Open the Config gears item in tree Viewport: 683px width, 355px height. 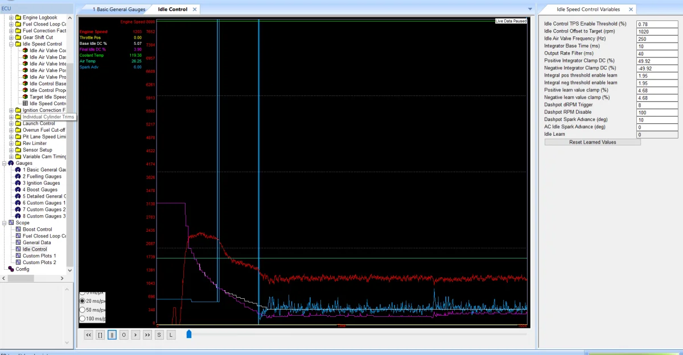(22, 269)
